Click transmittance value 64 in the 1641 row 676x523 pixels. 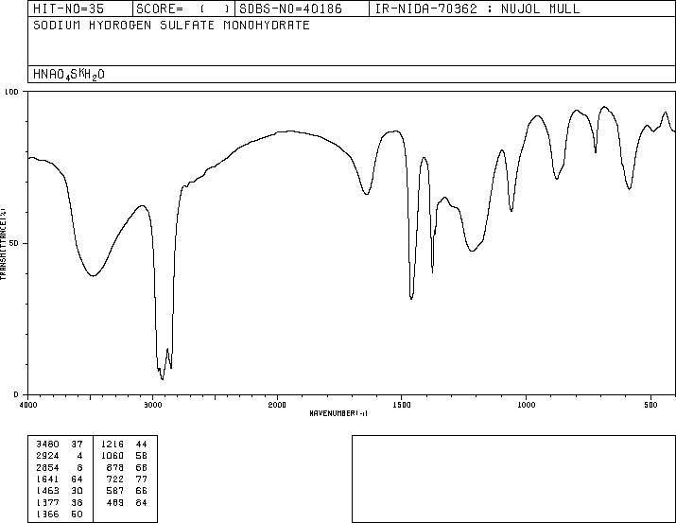point(77,479)
